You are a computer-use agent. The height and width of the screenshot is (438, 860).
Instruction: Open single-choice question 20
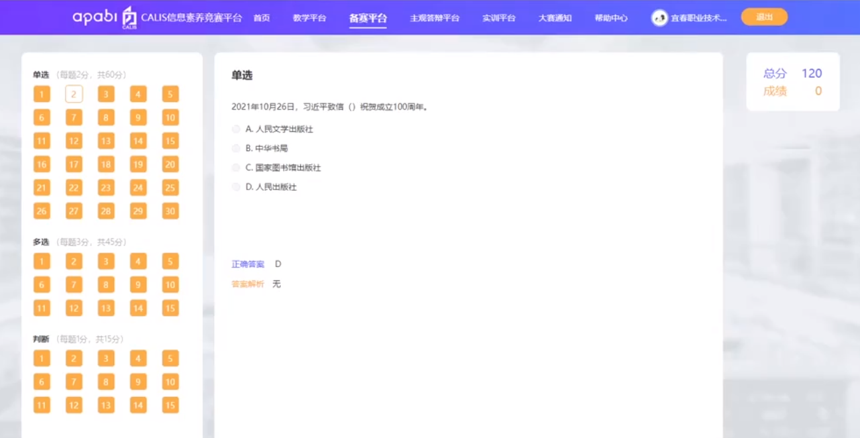tap(170, 164)
